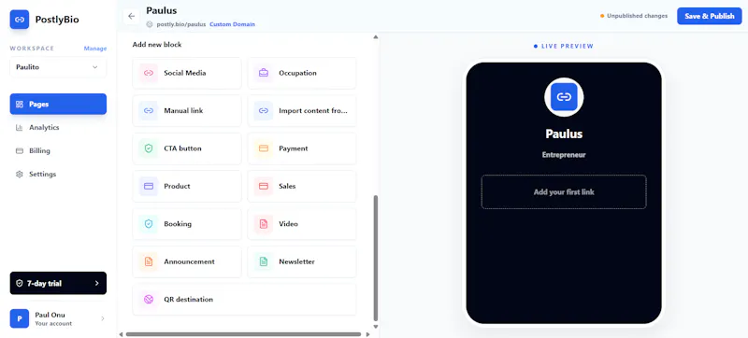
Task: Click the postly.bio/paulus URL text
Action: (x=181, y=24)
